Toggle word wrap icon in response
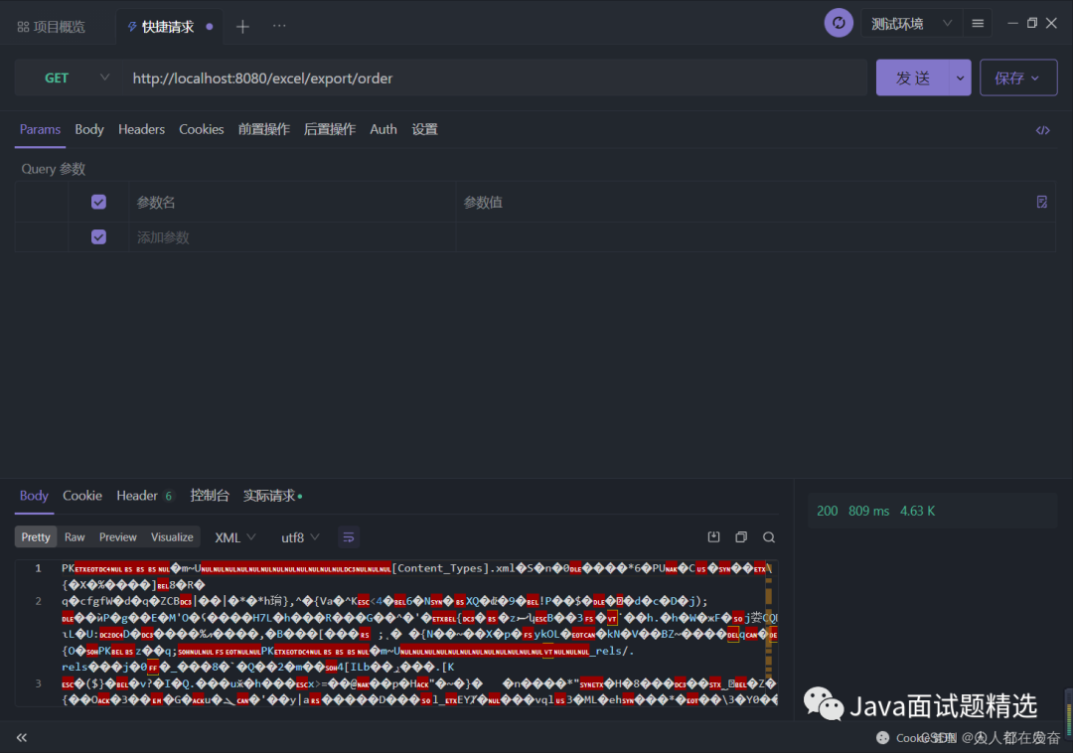Screen dimensions: 1073x753 (349, 537)
